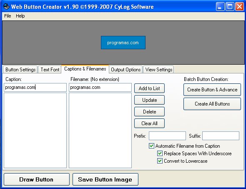This screenshot has height=189, width=246.
Task: Close the Web Button Creator window
Action: tap(239, 7)
